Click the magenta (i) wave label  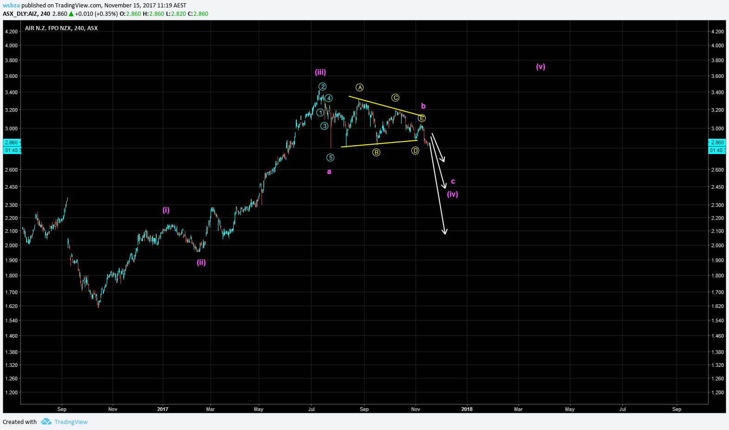166,210
